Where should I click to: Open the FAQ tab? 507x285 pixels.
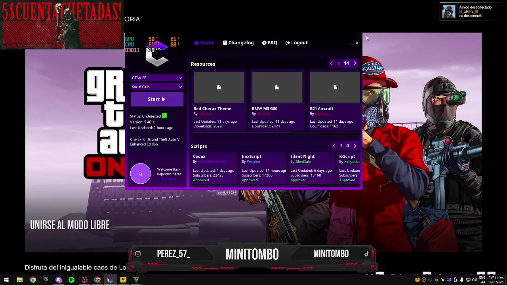coord(270,43)
